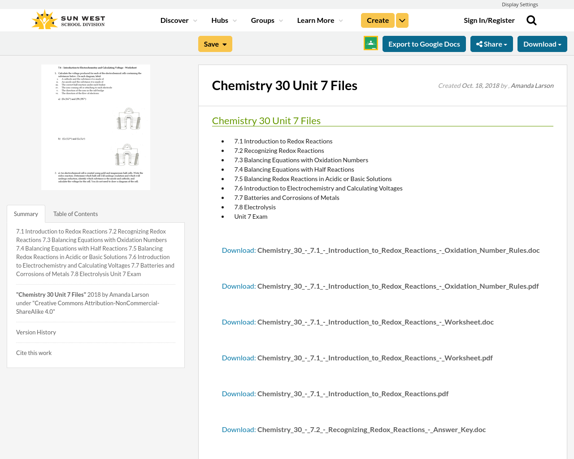
Task: Click the Create button
Action: click(x=378, y=21)
